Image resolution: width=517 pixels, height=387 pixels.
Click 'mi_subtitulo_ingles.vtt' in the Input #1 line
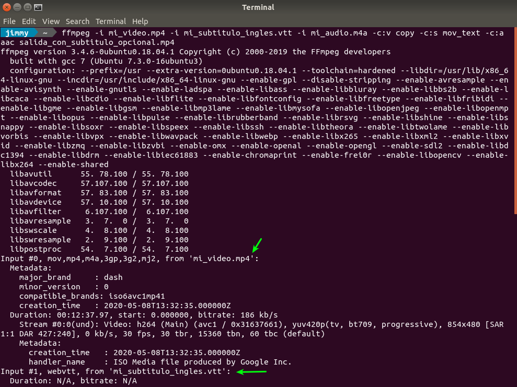[170, 372]
